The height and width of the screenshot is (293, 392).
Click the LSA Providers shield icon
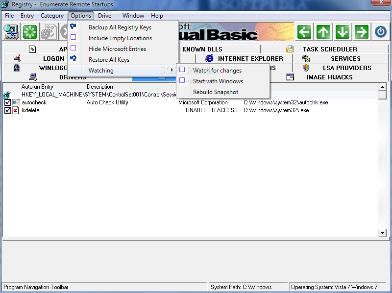[306, 68]
